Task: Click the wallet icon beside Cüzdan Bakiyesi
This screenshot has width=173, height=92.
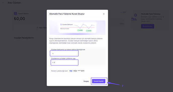Action: click(61, 25)
